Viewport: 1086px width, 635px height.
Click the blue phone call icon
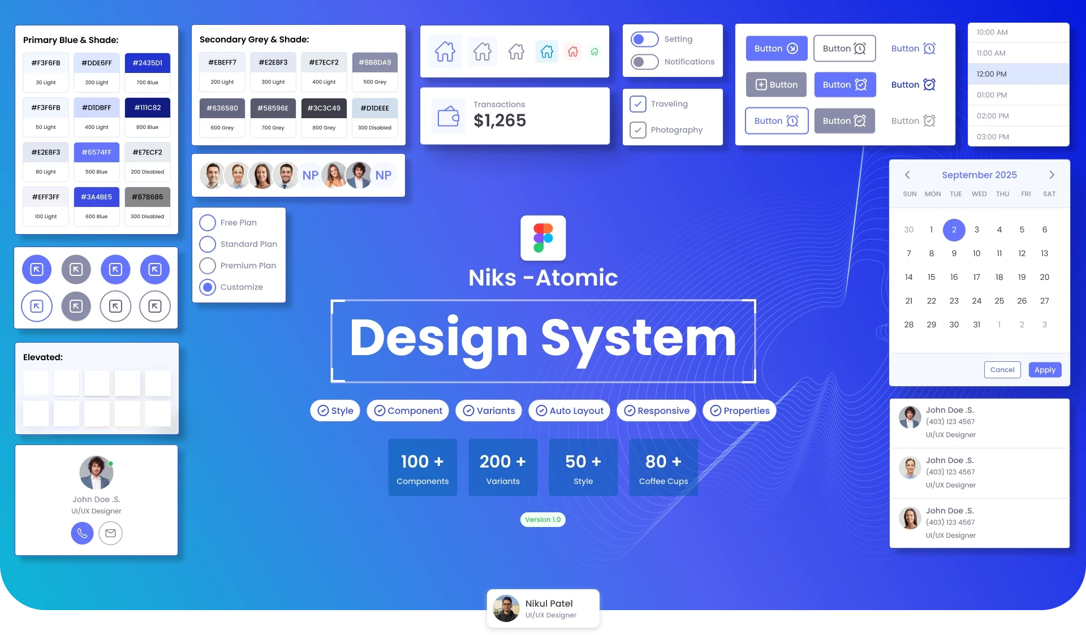click(82, 533)
